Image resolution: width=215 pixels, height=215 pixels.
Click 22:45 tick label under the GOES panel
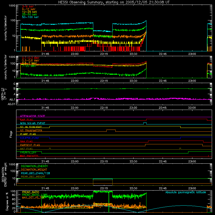163,108
